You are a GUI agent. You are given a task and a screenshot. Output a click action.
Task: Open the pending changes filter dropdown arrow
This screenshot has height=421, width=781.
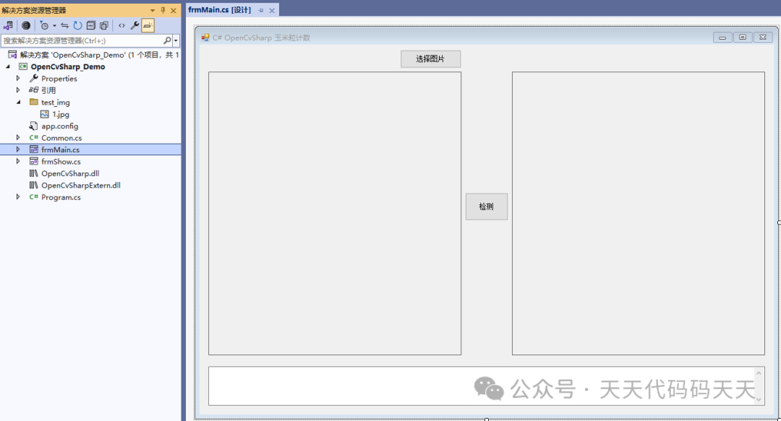54,26
